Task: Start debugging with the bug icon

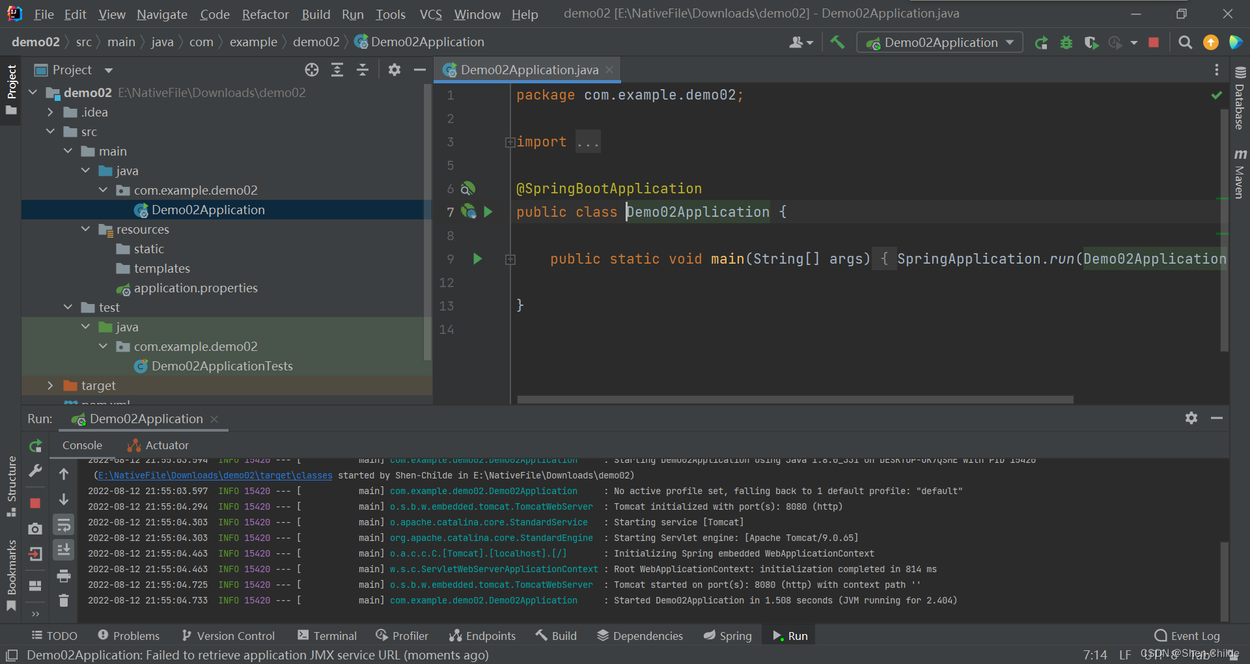Action: point(1066,42)
